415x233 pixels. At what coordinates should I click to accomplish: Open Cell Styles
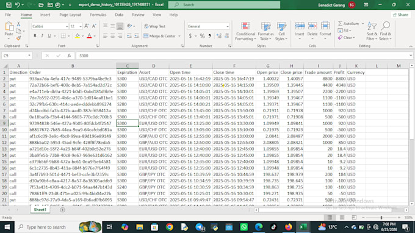point(281,31)
